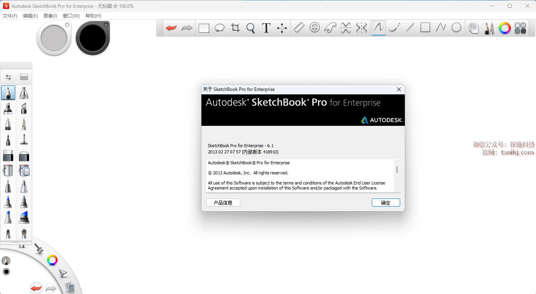The image size is (536, 294).
Task: Open the Color wheel editor in toolbar
Action: pos(505,28)
